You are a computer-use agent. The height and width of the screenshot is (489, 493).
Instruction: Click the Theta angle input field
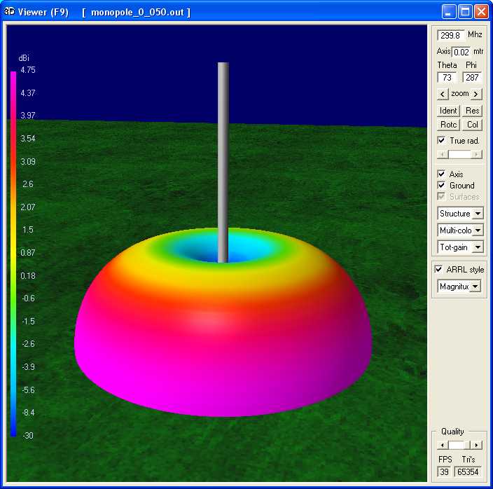tap(446, 78)
